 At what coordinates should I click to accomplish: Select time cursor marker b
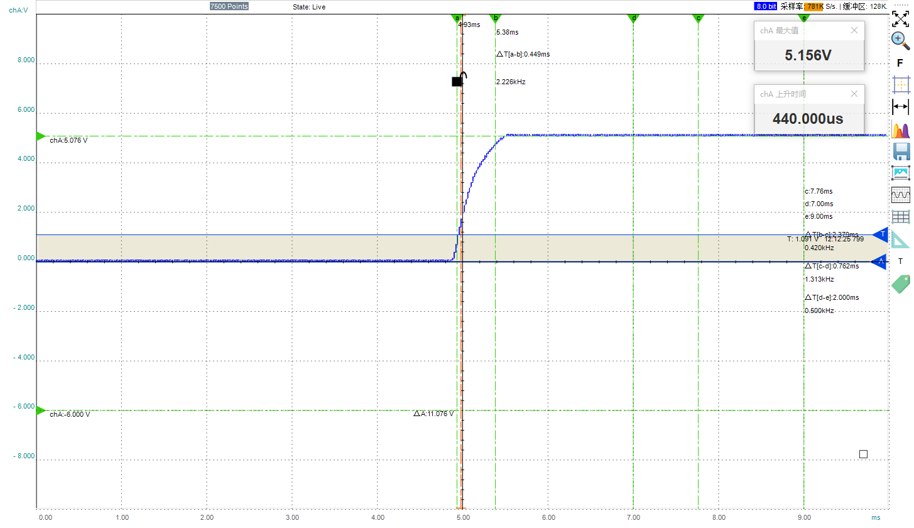[x=496, y=19]
